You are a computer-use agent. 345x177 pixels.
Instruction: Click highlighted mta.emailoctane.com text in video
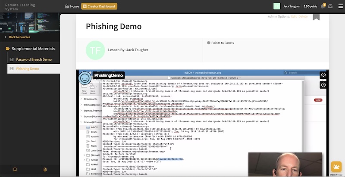(x=170, y=159)
